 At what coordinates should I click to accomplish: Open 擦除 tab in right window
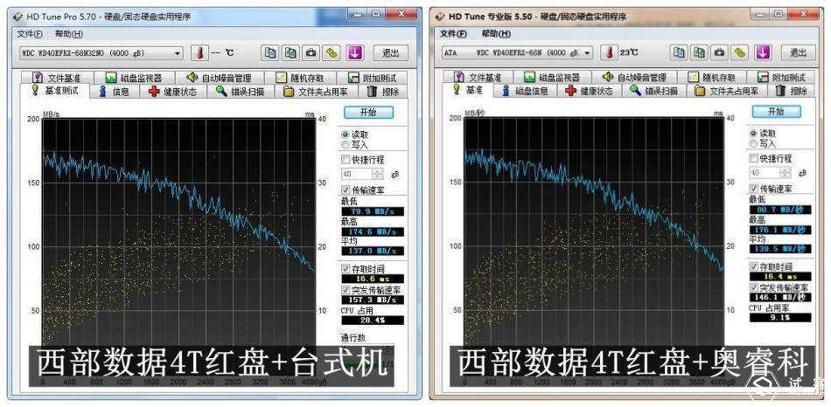click(x=792, y=91)
